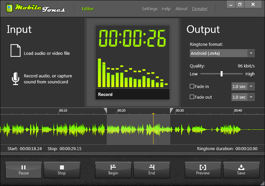The width and height of the screenshot is (265, 186).
Task: Preview the selected ringtone segment
Action: (203, 170)
